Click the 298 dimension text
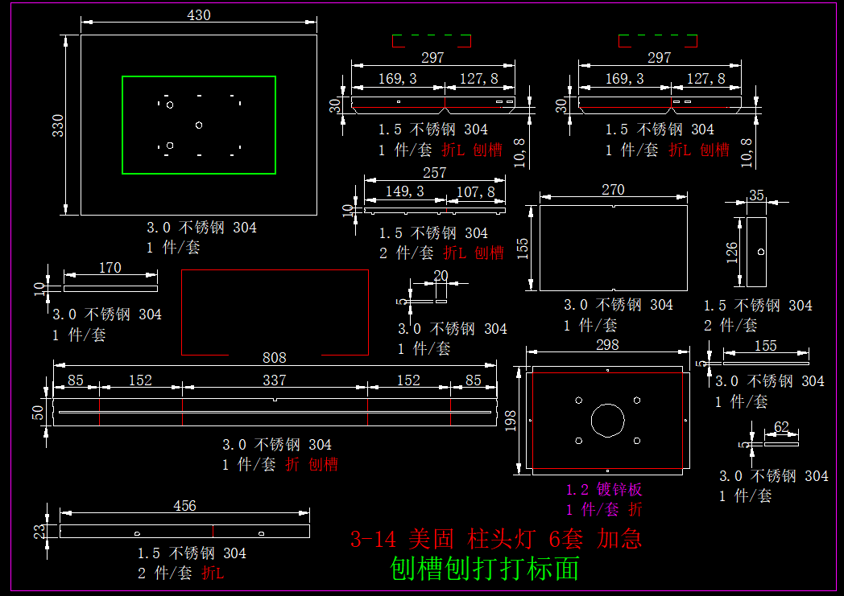The height and width of the screenshot is (596, 844). coord(607,345)
